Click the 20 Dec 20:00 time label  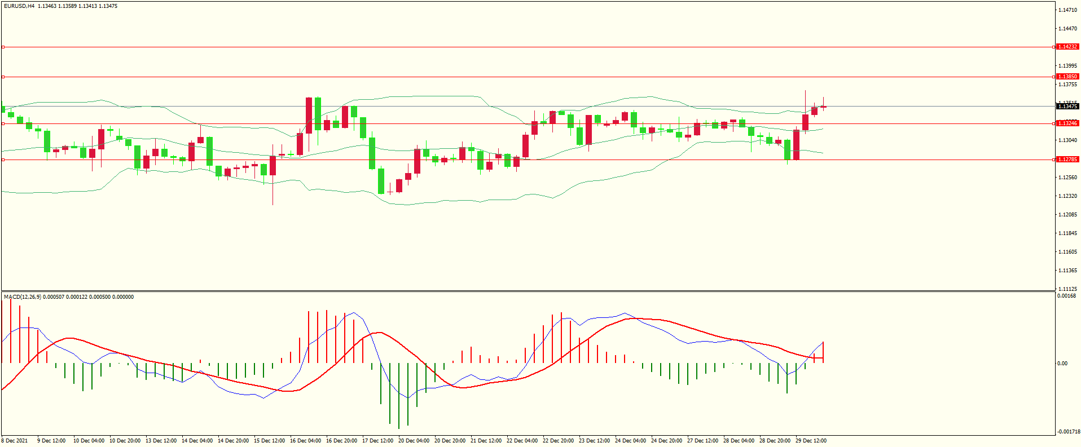click(450, 441)
